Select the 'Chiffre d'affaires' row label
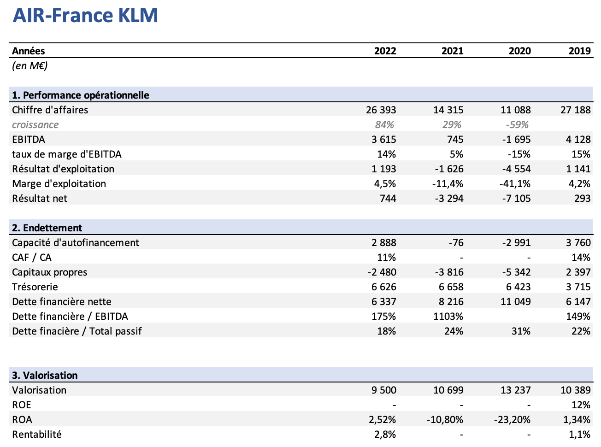 [x=50, y=110]
